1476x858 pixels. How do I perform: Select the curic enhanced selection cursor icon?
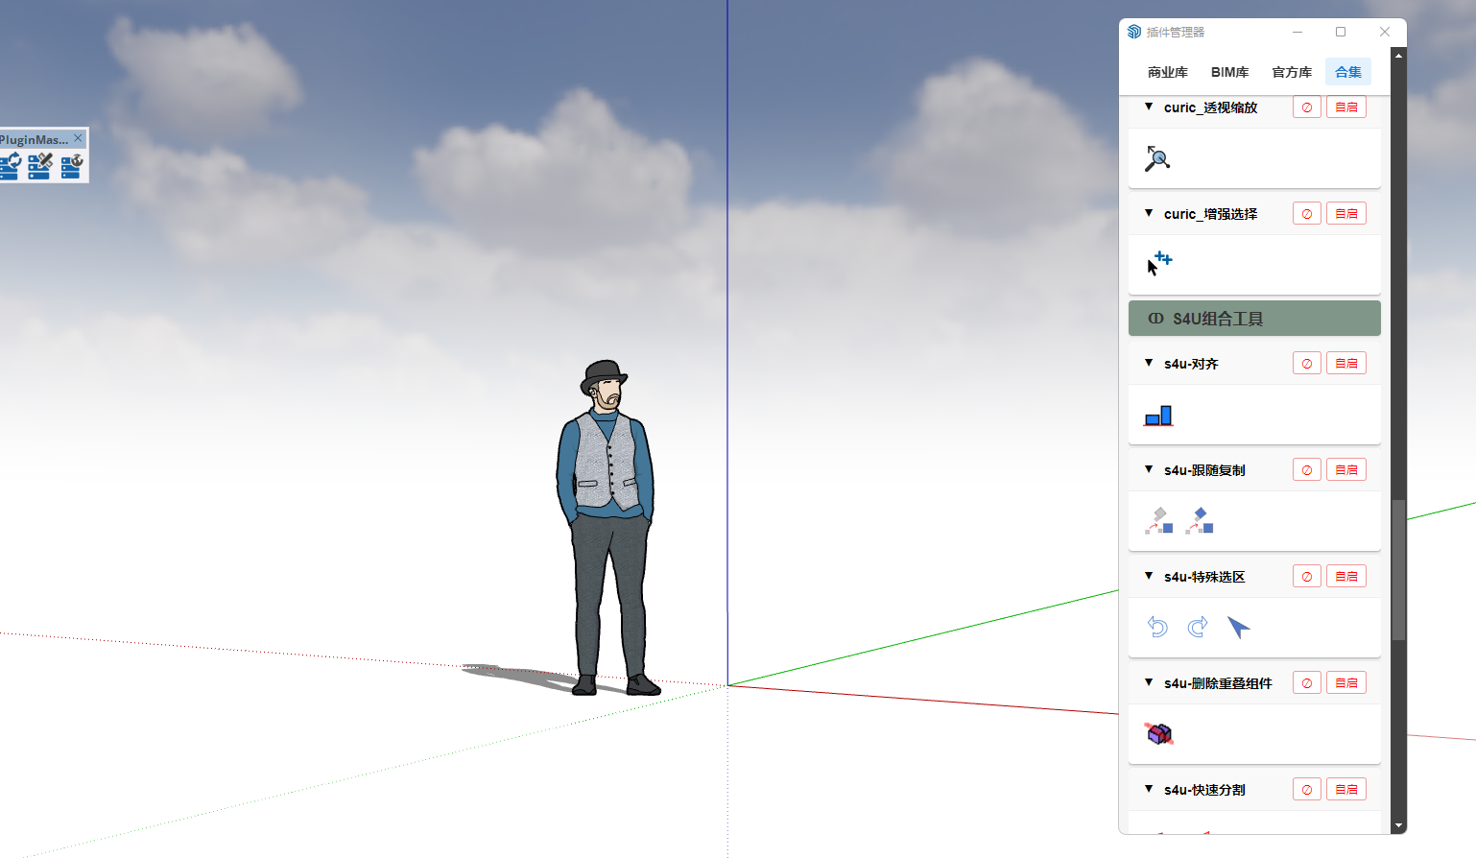coord(1159,263)
